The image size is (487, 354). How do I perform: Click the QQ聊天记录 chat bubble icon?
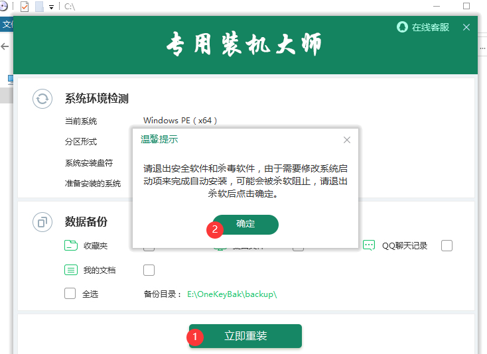(x=369, y=245)
